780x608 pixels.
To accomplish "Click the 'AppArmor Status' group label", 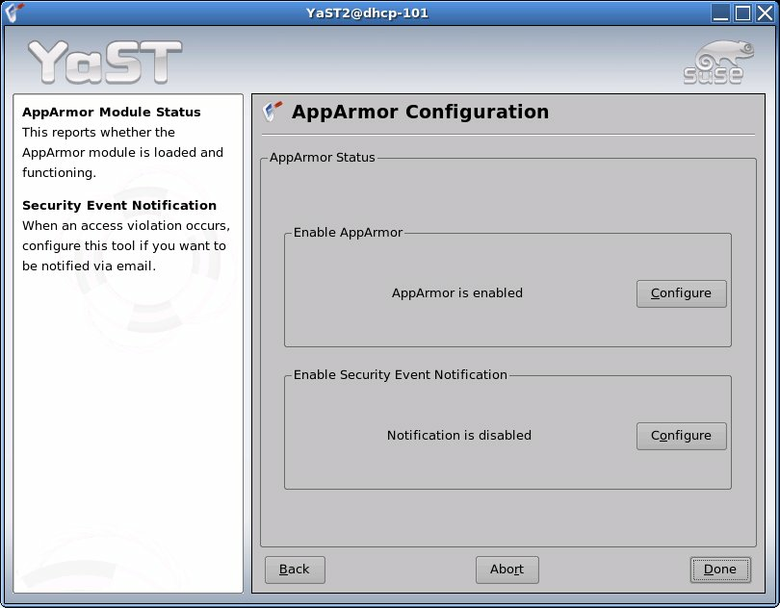I will [x=323, y=158].
